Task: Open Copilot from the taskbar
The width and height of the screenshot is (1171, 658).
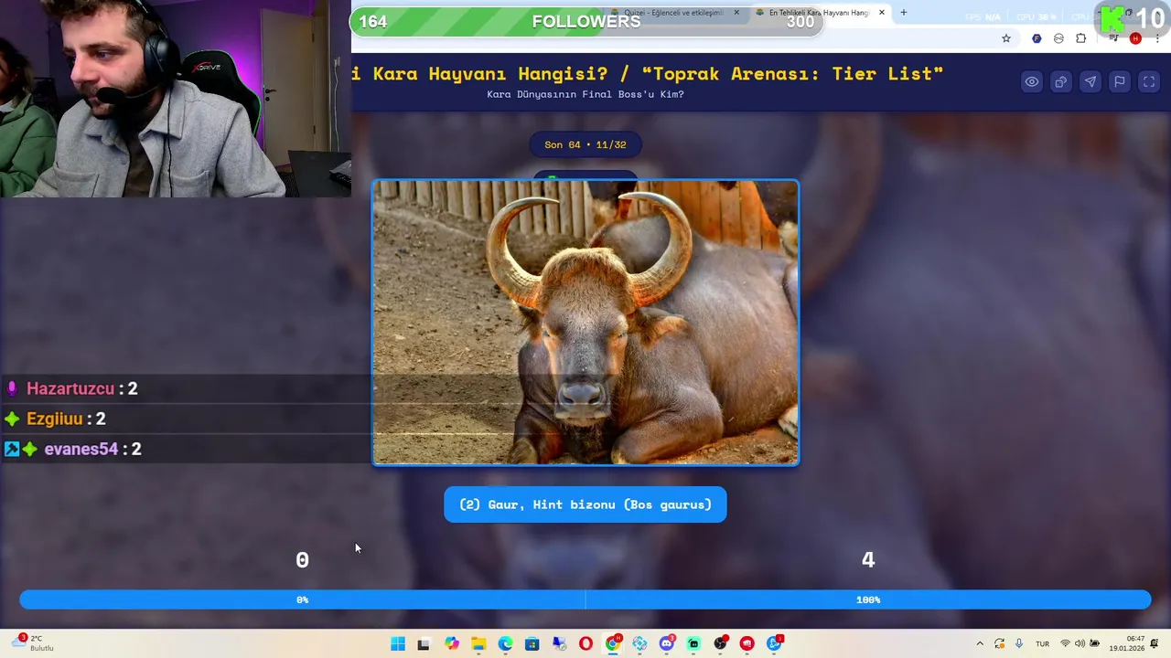Action: [452, 644]
